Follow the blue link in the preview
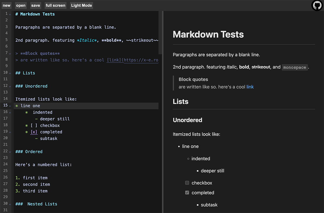 click(250, 86)
